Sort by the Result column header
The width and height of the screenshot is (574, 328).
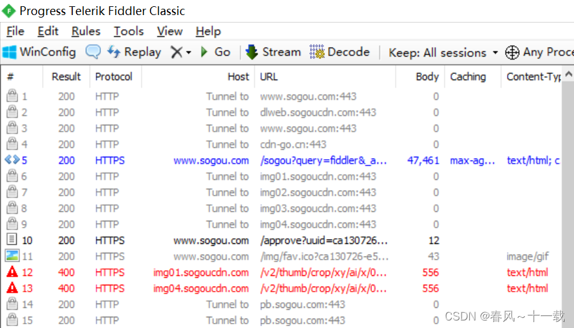(66, 77)
